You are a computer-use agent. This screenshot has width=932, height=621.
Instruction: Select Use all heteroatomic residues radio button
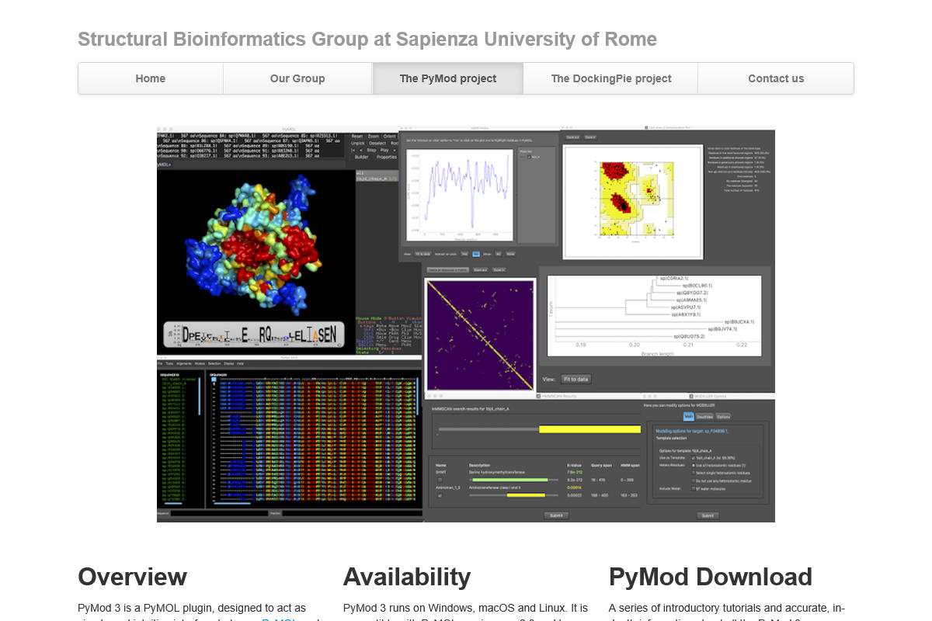pos(694,465)
